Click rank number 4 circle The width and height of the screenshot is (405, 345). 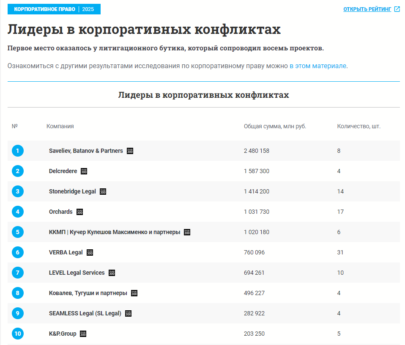click(18, 212)
